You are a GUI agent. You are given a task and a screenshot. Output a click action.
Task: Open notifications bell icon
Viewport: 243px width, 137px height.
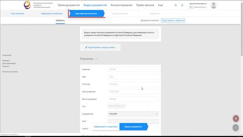182,5
